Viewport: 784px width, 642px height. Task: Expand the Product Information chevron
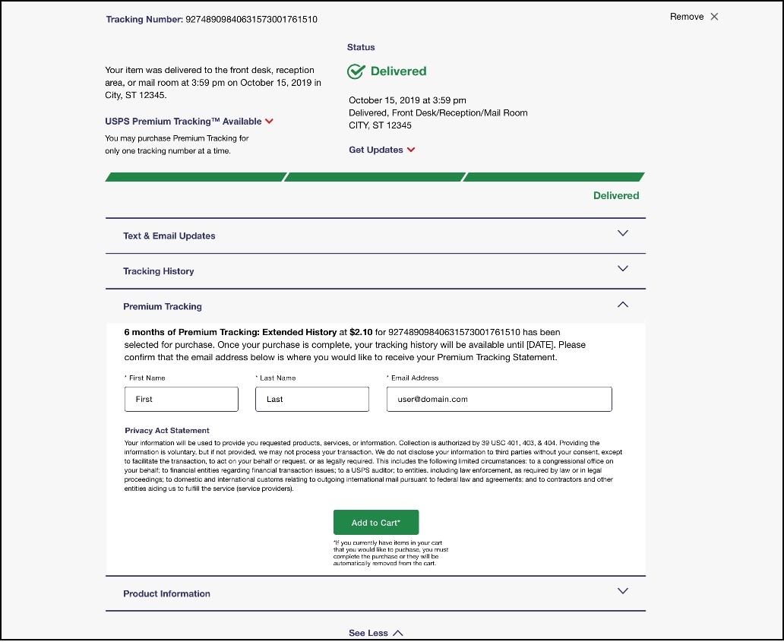click(622, 592)
